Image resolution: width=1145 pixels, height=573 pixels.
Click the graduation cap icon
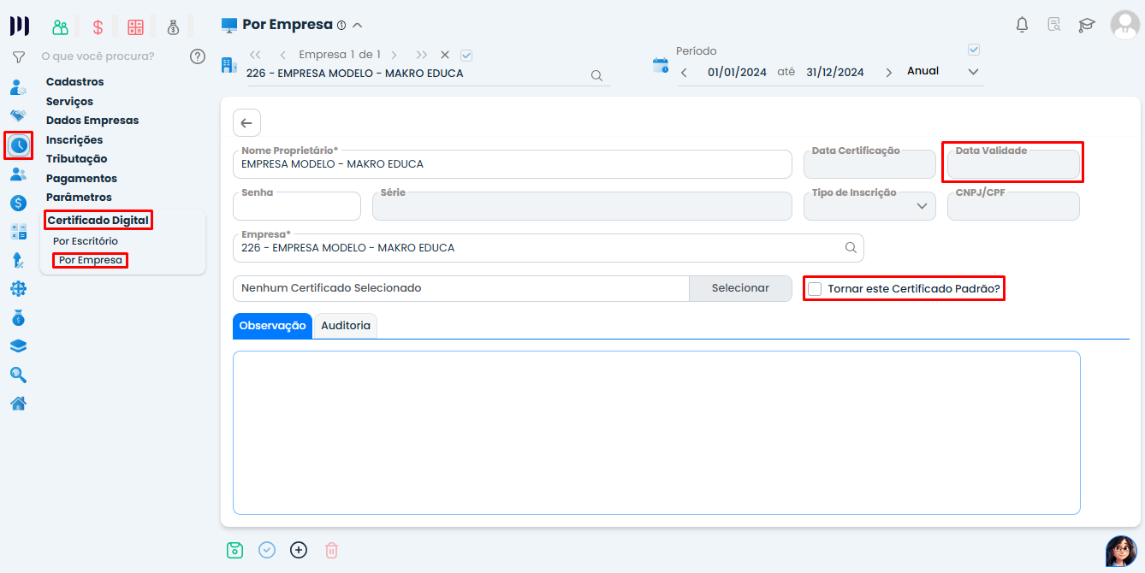(1087, 25)
